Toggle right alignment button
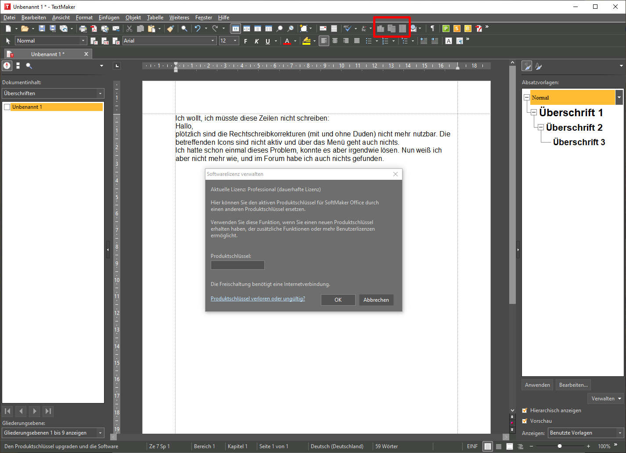The width and height of the screenshot is (626, 453). tap(346, 41)
